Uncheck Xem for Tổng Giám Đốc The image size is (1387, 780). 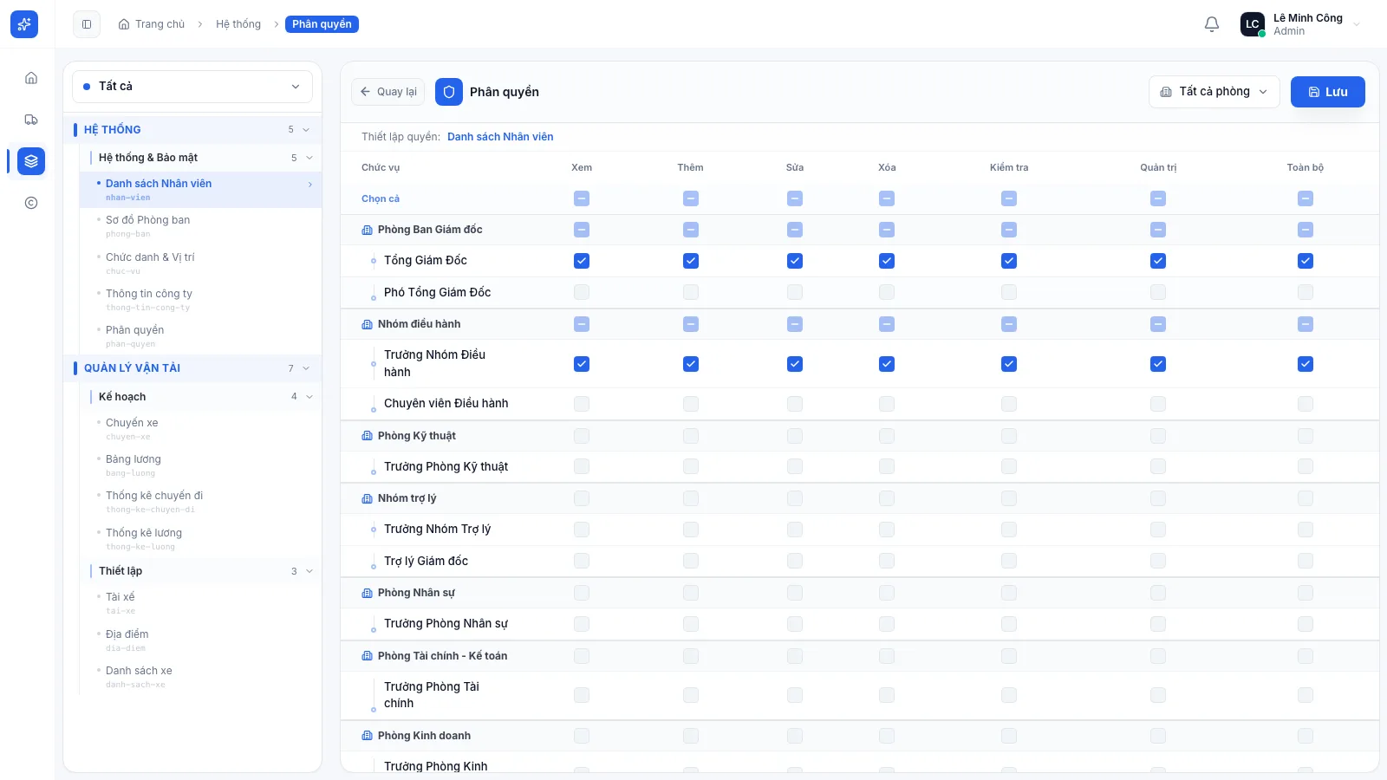click(x=582, y=261)
